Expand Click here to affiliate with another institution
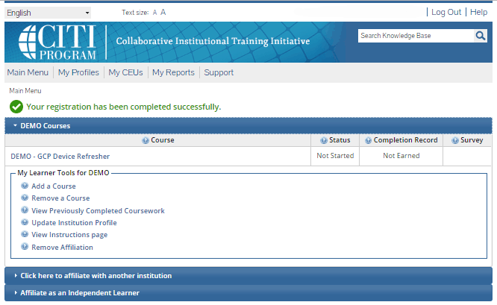The height and width of the screenshot is (305, 497). point(248,276)
